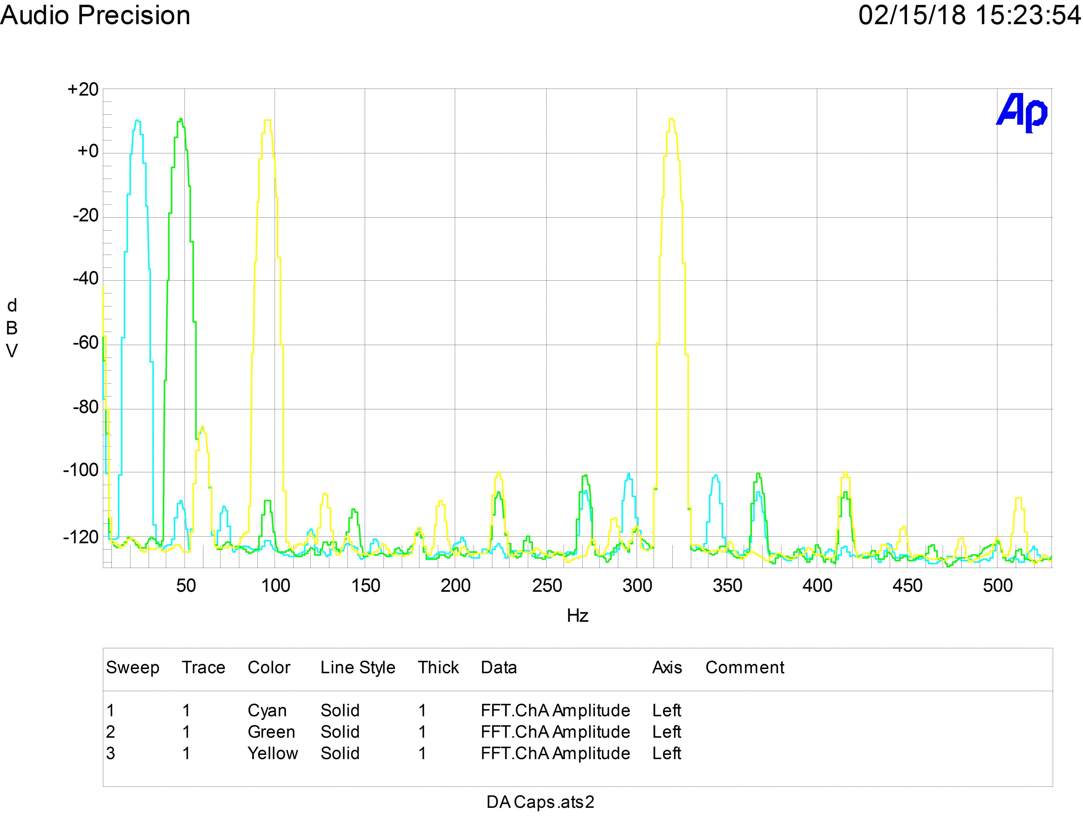Select the '-60' y-axis label

pyautogui.click(x=86, y=343)
